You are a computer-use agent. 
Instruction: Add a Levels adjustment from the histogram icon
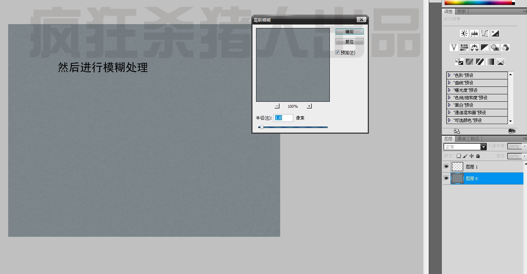click(475, 33)
